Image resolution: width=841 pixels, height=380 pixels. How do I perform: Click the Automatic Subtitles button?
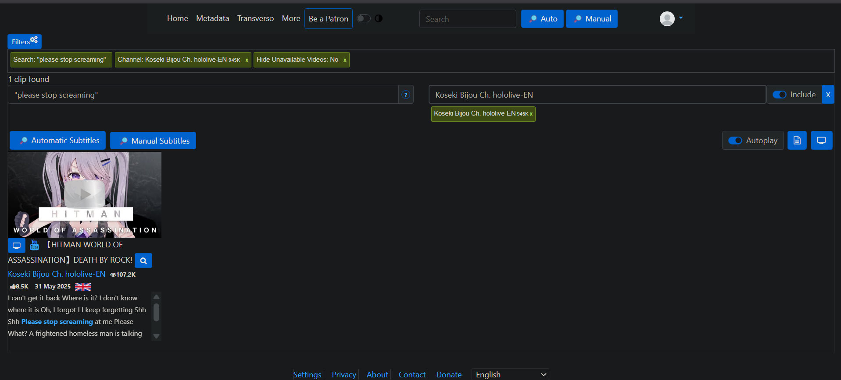point(58,141)
